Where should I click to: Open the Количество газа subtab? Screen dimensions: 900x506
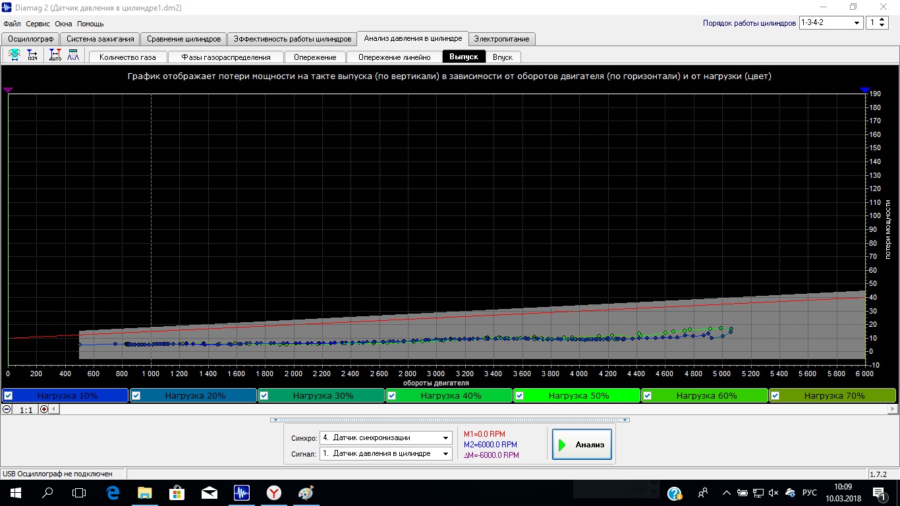click(x=128, y=57)
